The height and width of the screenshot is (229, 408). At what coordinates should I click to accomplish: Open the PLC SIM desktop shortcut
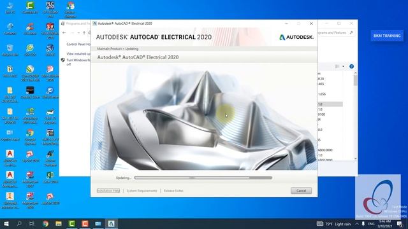[x=50, y=9]
